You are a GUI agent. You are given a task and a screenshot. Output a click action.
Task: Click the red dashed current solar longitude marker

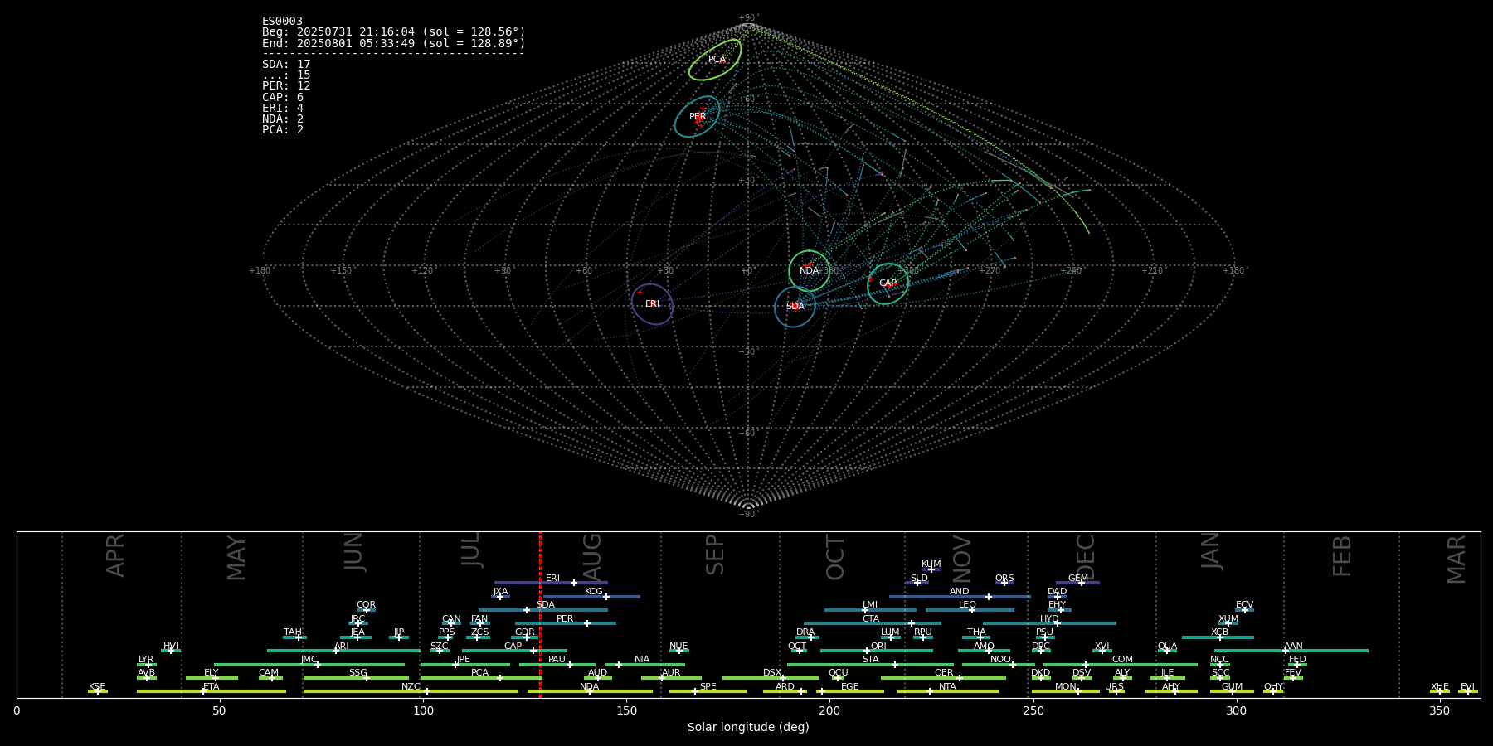540,614
